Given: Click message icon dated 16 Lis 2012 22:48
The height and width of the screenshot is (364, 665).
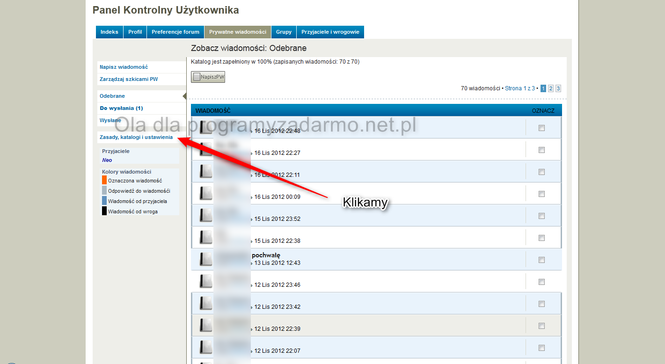Looking at the screenshot, I should [206, 127].
